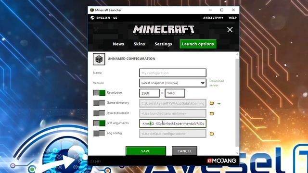Switch to the Settings tab

[163, 44]
